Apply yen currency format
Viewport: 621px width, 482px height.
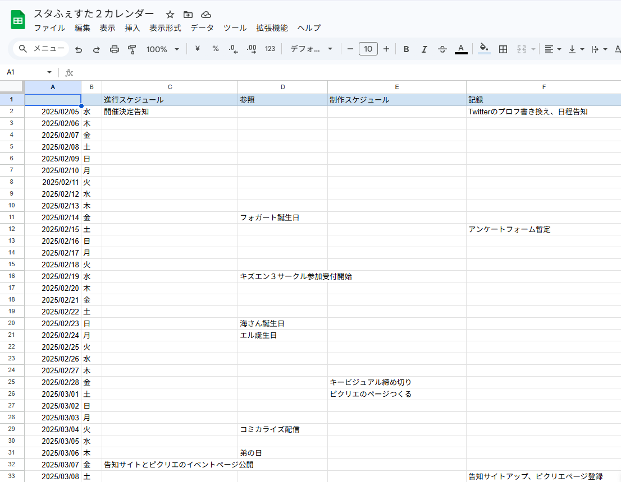(x=197, y=49)
